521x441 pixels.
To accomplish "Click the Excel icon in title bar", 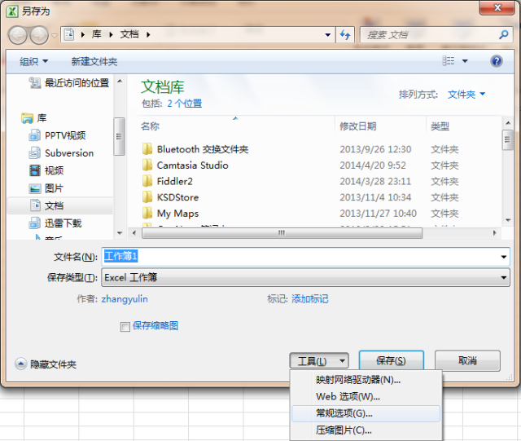I will tap(12, 11).
